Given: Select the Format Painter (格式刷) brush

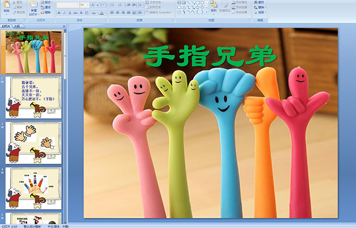Looking at the screenshot, I should tap(14, 12).
